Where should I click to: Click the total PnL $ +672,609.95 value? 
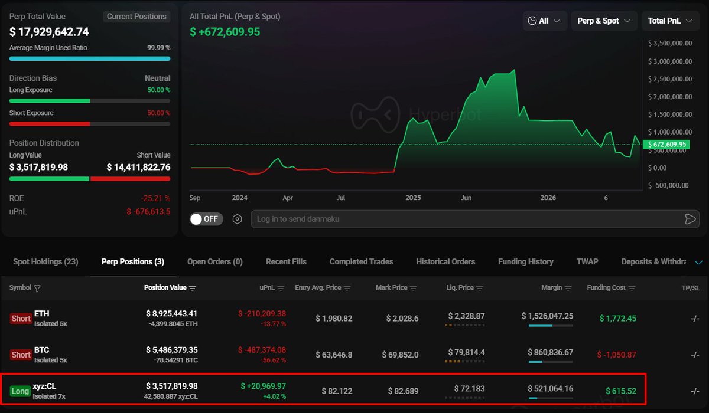coord(225,32)
